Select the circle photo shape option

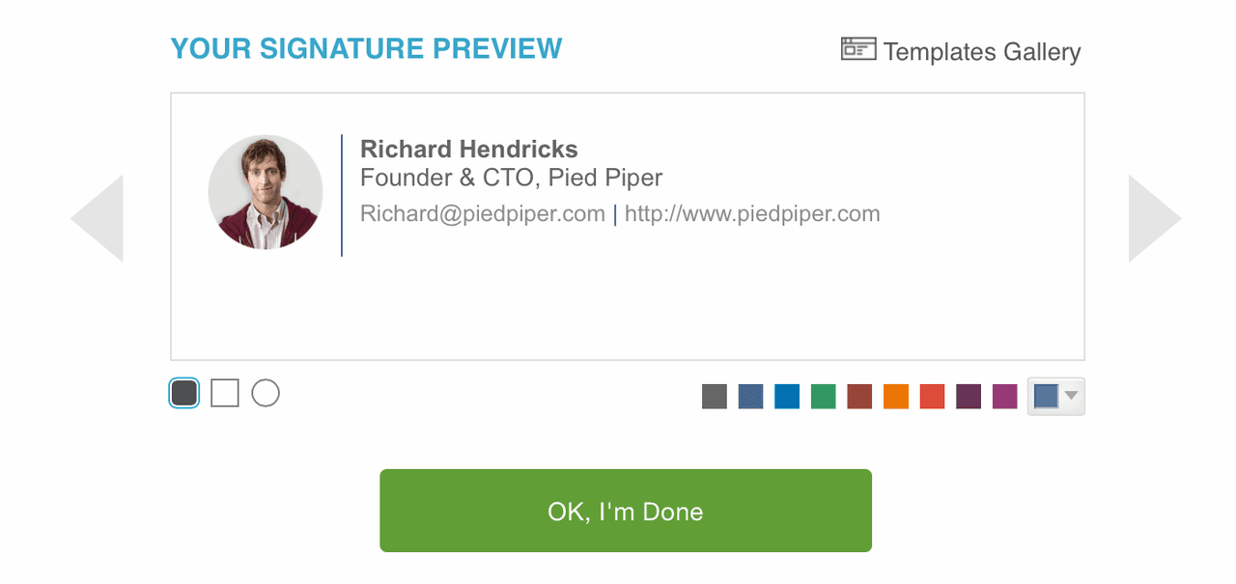coord(266,393)
